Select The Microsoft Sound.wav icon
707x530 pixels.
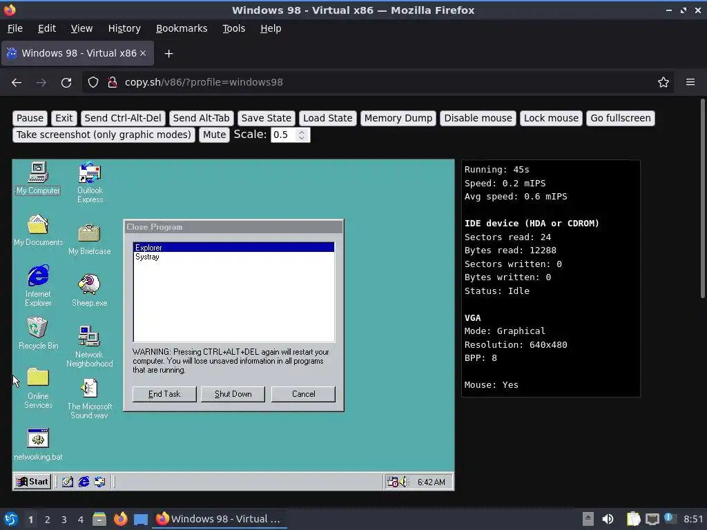coord(89,399)
